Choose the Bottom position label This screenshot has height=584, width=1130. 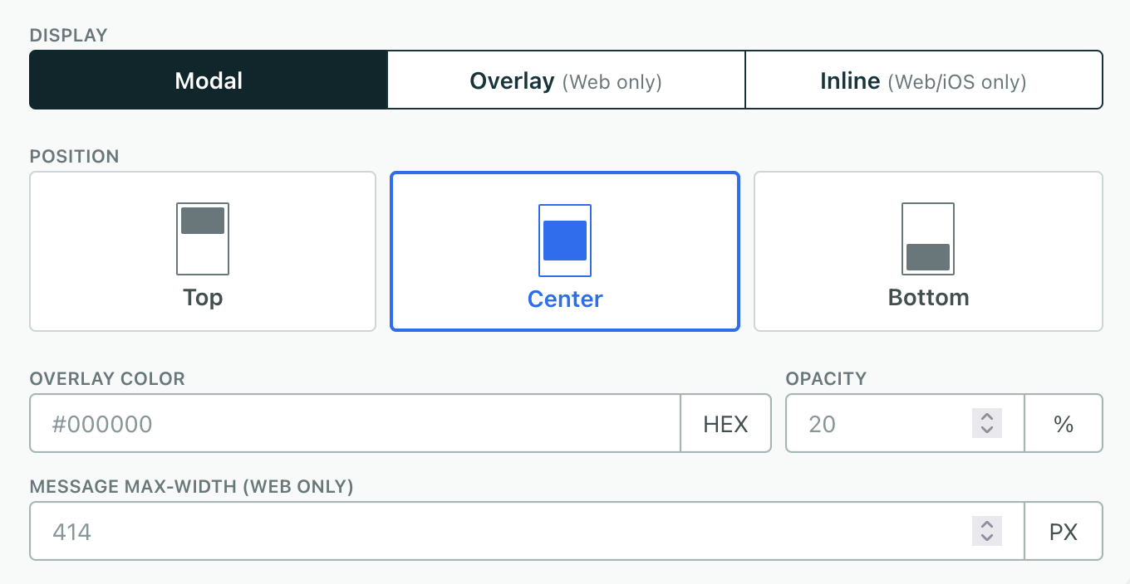pyautogui.click(x=928, y=298)
